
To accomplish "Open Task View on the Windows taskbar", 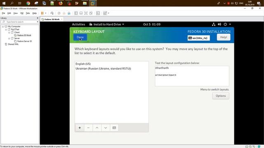I will [x=20, y=3].
